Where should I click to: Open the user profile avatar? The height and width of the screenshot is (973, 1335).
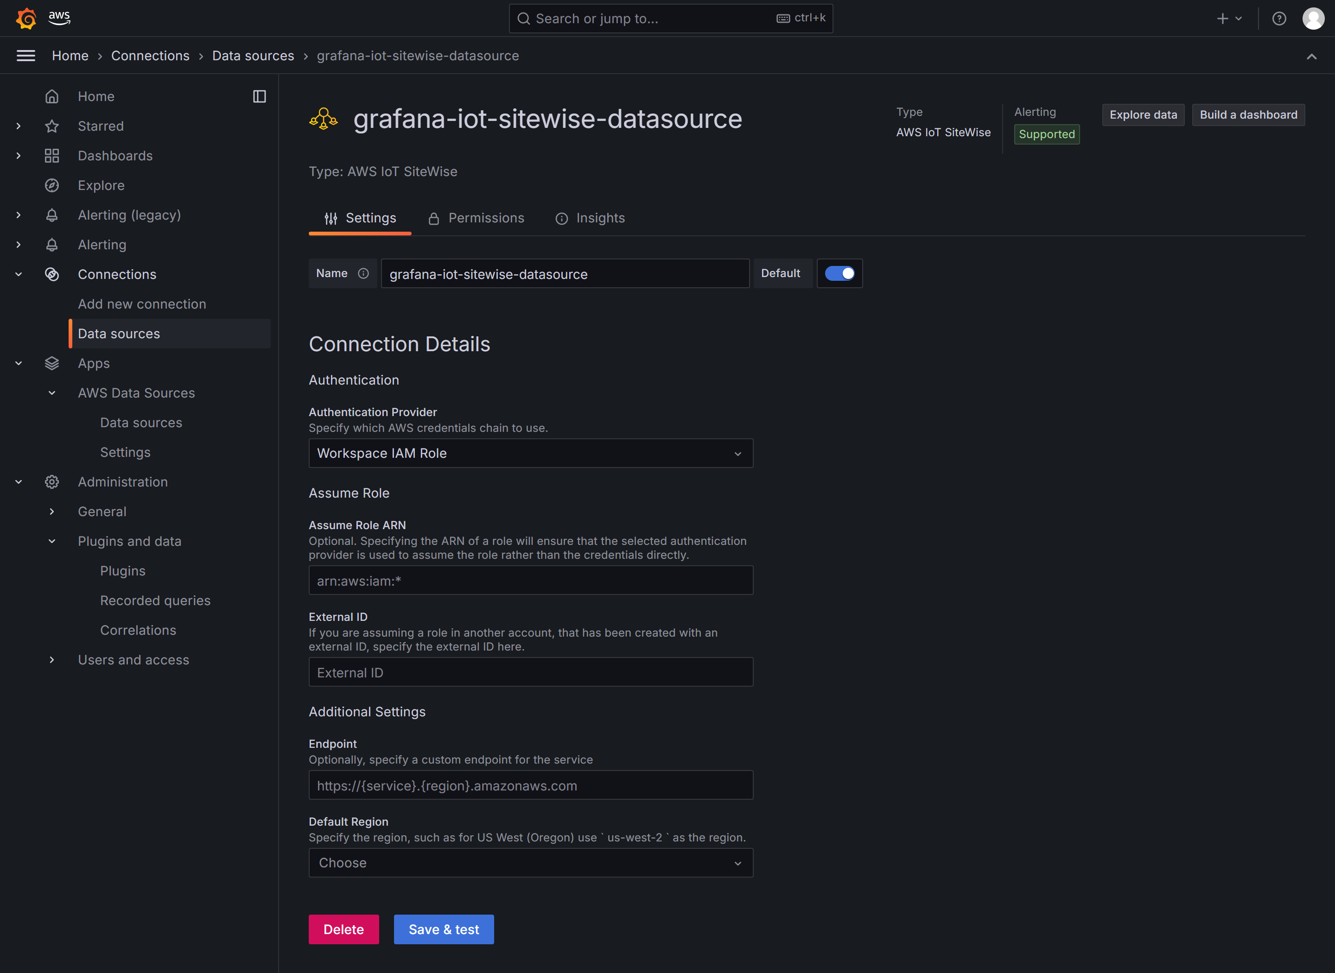(x=1313, y=18)
